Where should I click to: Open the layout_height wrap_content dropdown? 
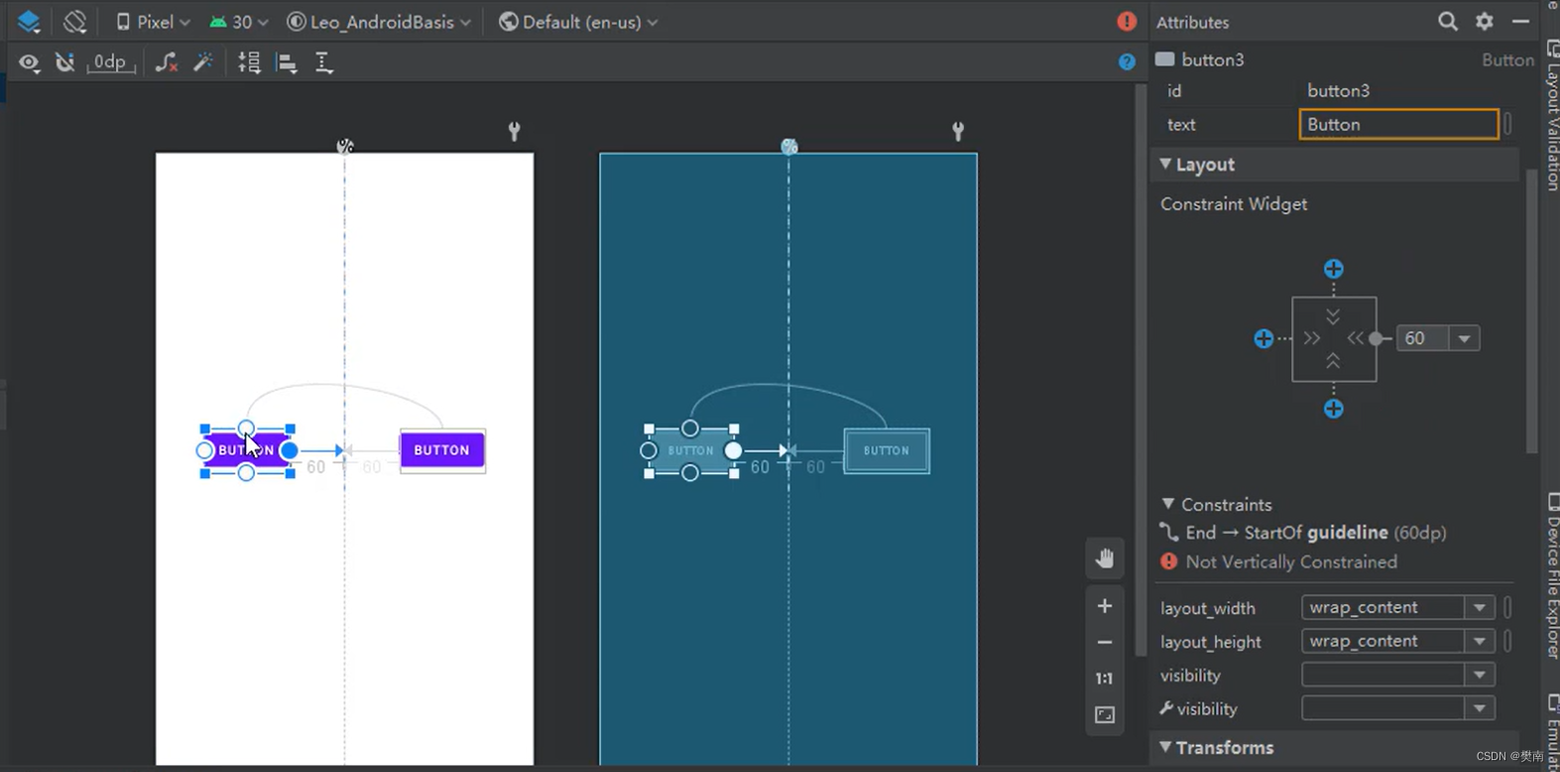[x=1479, y=641]
